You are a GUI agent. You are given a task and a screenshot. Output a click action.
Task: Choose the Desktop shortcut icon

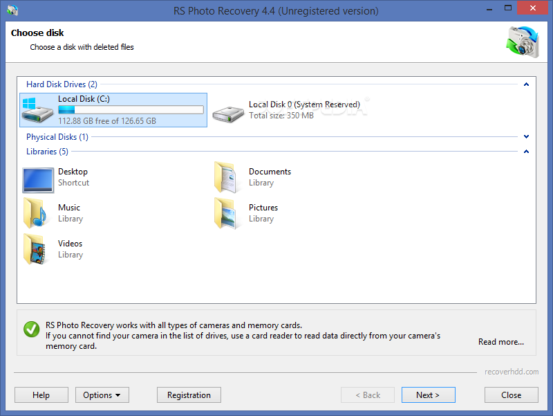(38, 180)
